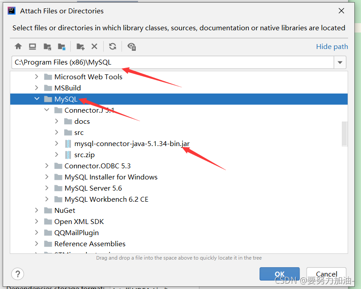Click the jar archive file icon
The height and width of the screenshot is (289, 361).
68,144
